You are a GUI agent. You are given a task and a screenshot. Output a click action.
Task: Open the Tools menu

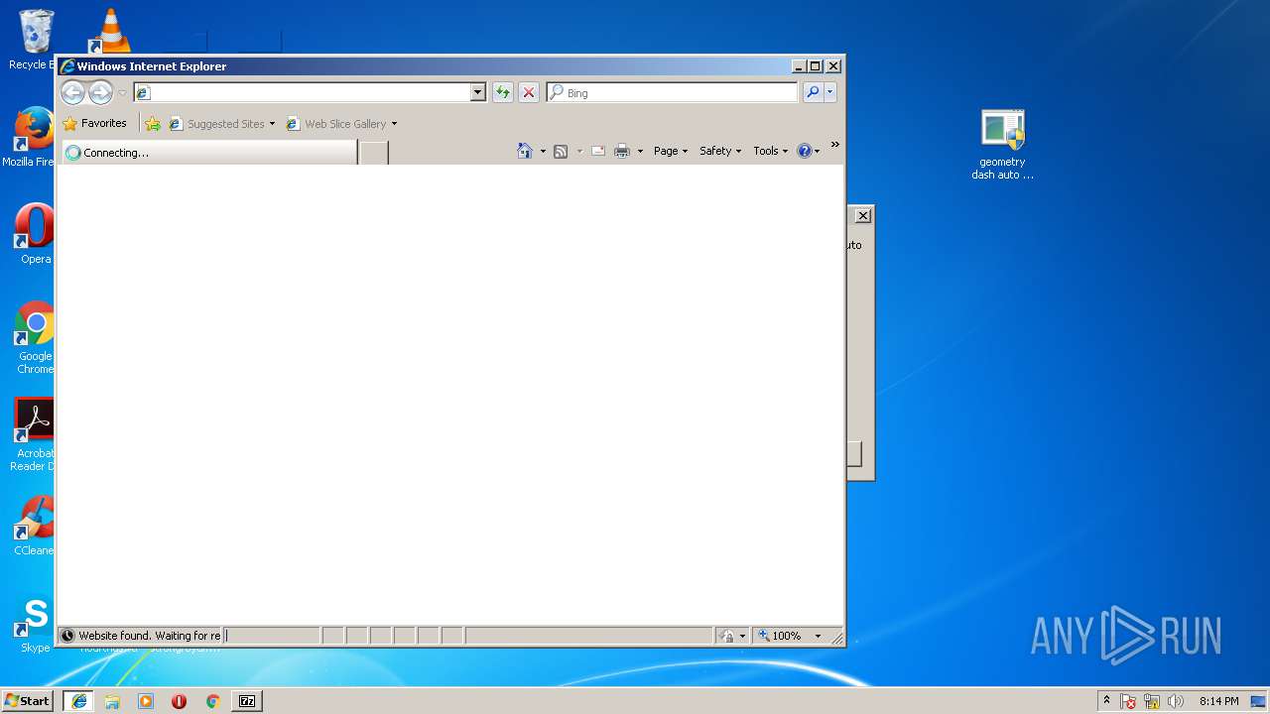770,151
